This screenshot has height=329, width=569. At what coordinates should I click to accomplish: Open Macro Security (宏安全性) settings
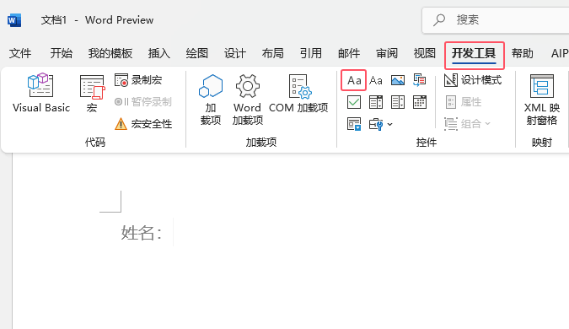[x=143, y=124]
